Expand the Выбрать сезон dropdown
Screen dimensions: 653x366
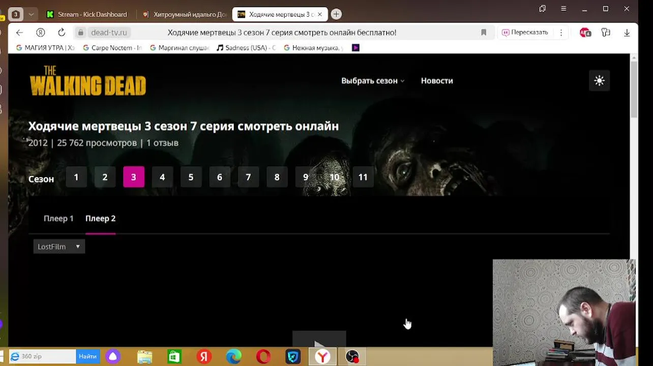click(x=373, y=81)
